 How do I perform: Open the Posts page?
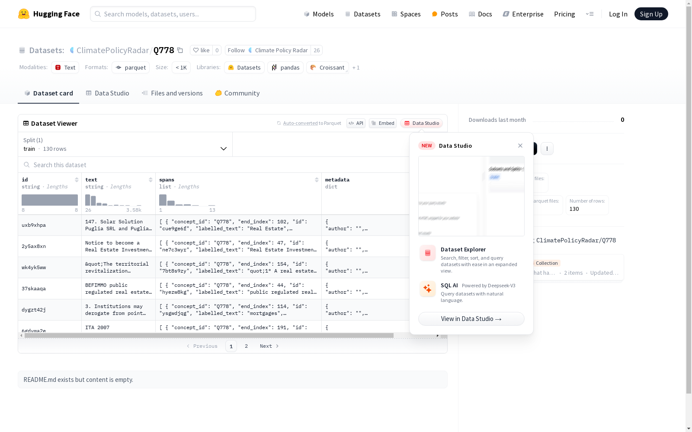click(x=445, y=14)
